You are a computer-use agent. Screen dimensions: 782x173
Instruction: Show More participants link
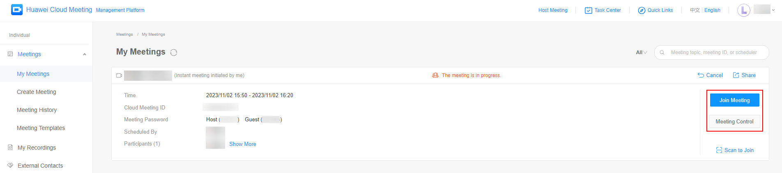coord(243,144)
